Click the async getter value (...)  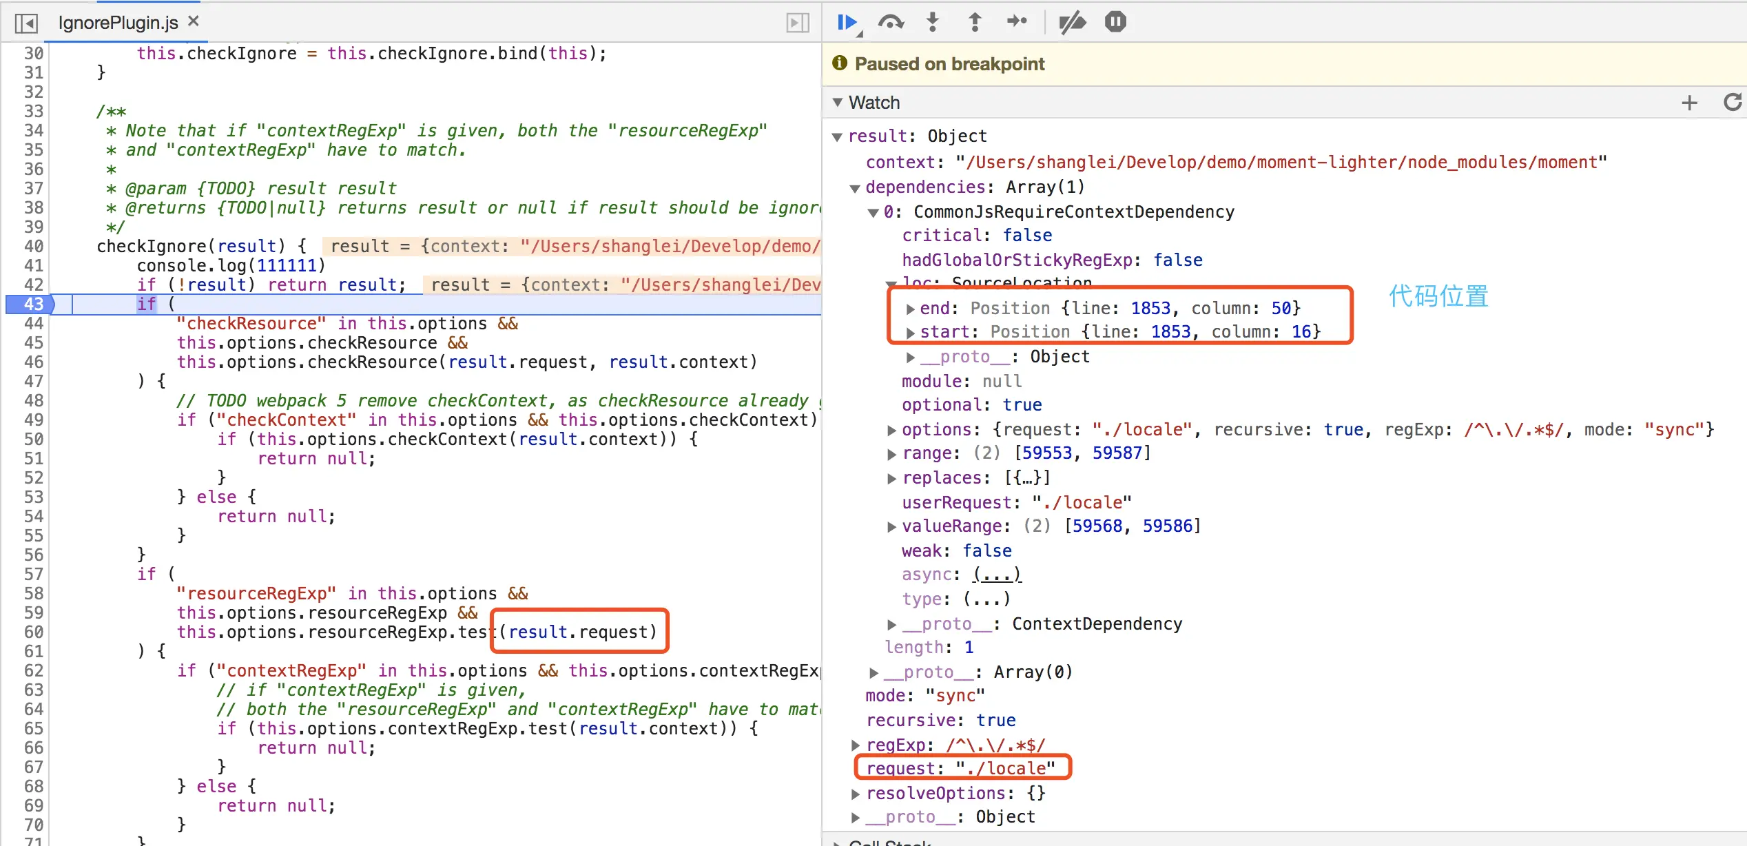pos(997,575)
